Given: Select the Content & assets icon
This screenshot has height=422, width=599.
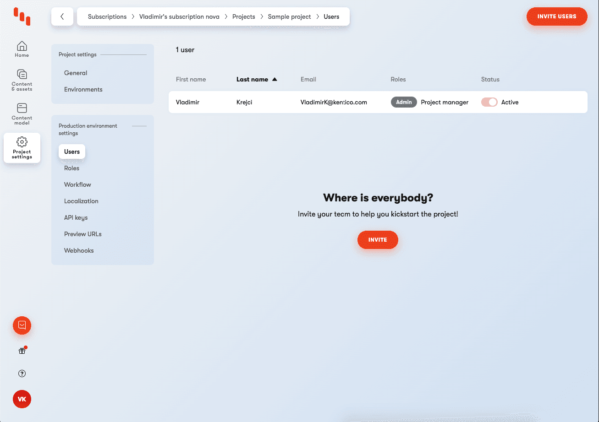Looking at the screenshot, I should pyautogui.click(x=22, y=80).
